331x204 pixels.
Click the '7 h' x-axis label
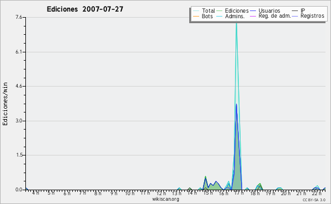[x=83, y=193]
